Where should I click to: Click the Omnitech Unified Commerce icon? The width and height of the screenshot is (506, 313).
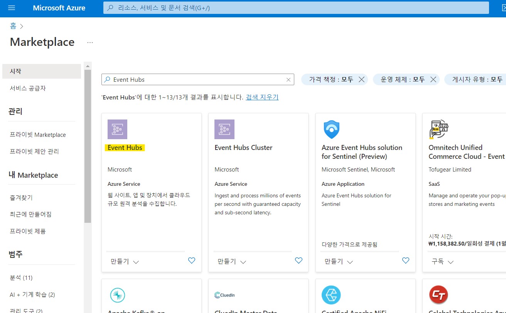[x=439, y=129]
